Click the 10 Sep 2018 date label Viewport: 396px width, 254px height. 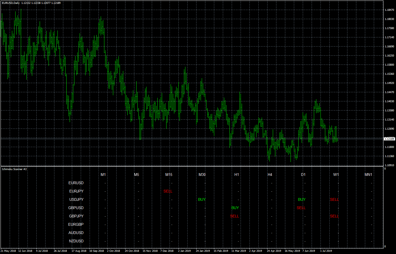97,251
